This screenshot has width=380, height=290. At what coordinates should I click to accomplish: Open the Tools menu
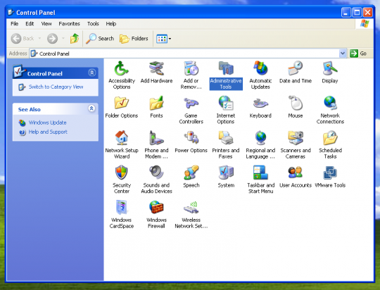[93, 24]
